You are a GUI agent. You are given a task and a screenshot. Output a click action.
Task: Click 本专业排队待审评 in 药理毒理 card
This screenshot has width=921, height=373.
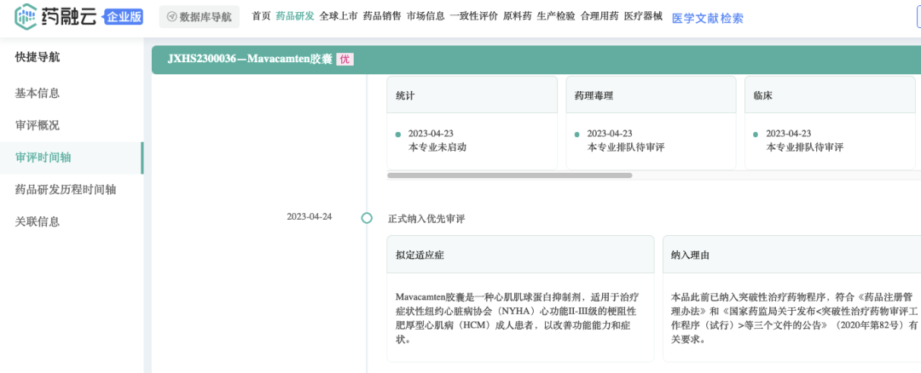626,147
